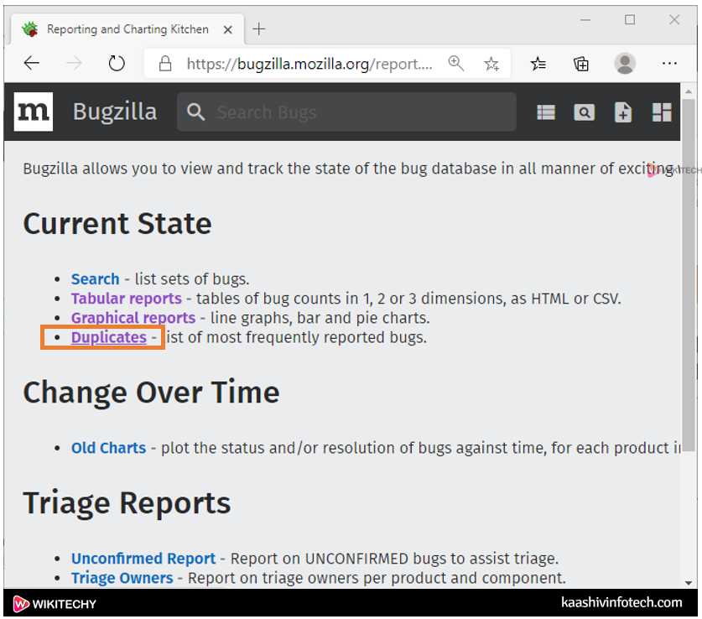Close the Reporting and Charting Kitchen tab

tap(226, 29)
